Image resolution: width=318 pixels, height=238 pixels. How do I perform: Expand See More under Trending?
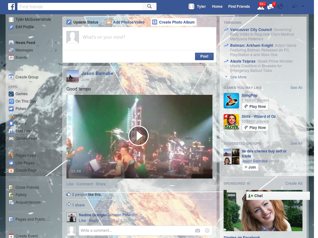[x=238, y=77]
